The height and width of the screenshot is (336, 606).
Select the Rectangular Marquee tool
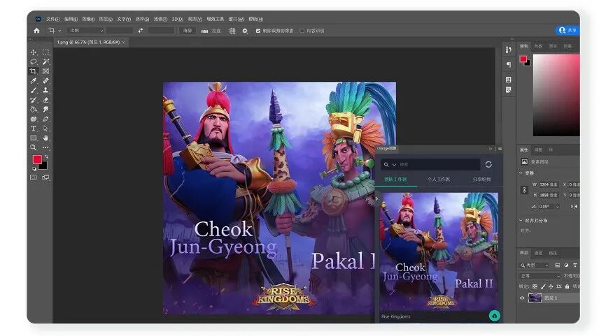pyautogui.click(x=45, y=52)
